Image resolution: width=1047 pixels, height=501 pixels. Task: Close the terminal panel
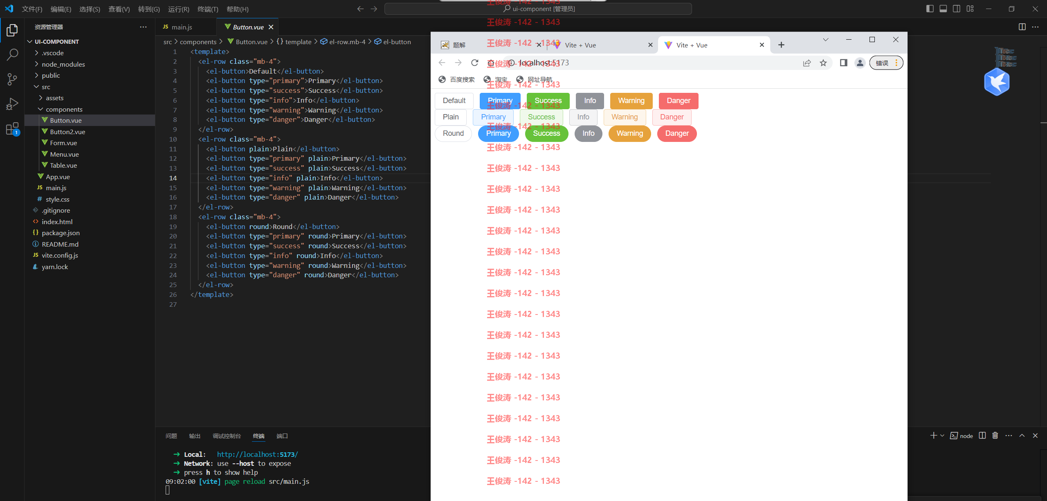coord(1035,436)
